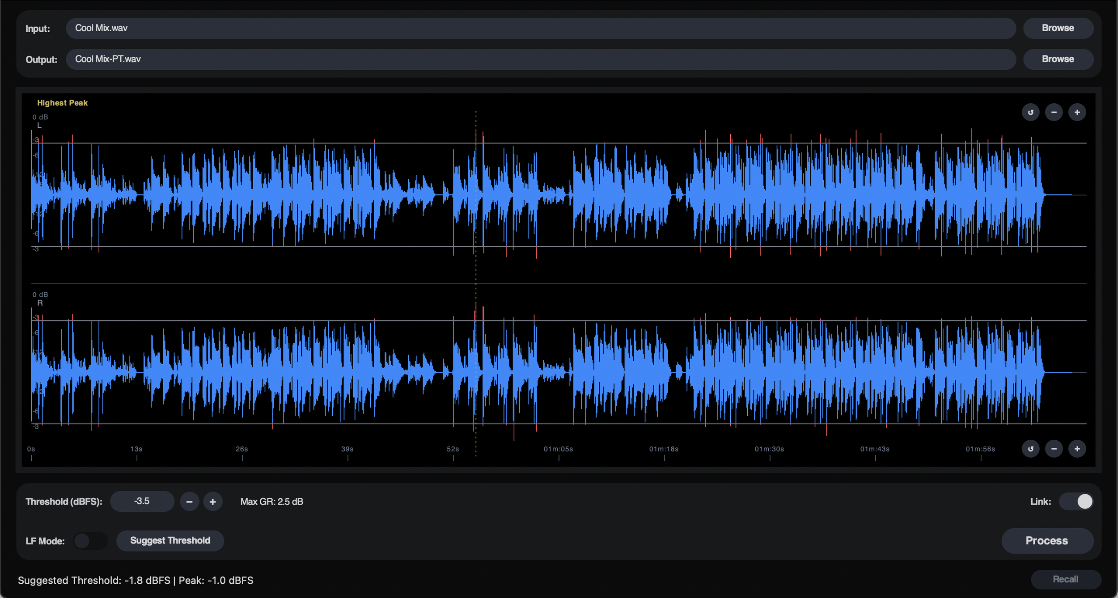
Task: Click the Output field showing Cool Mix-PT.wav
Action: tap(541, 59)
